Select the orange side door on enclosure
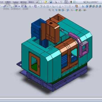 click(34, 64)
